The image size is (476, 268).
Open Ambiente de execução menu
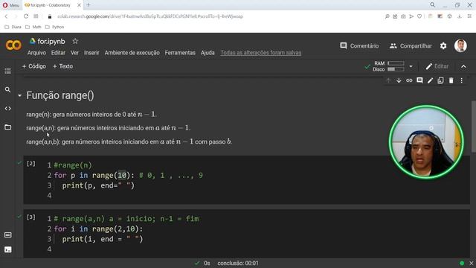[132, 53]
